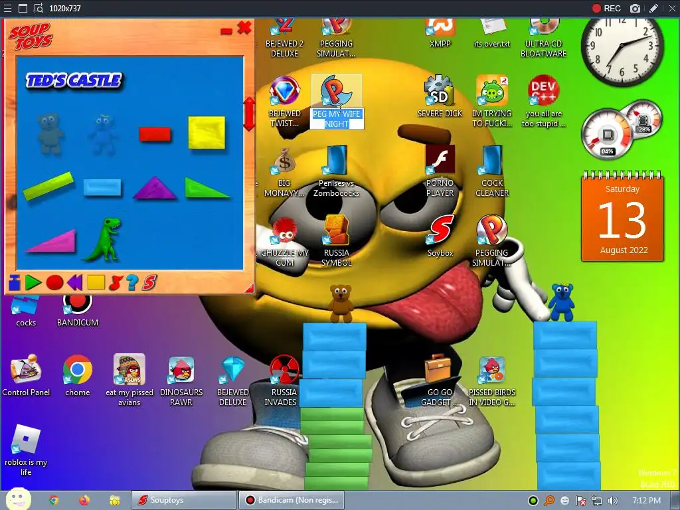Select the Bandicam pencil drawing tool
Image resolution: width=680 pixels, height=510 pixels.
(653, 8)
